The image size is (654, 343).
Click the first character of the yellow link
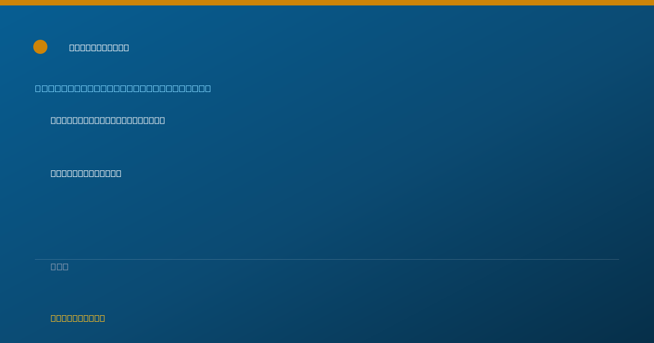click(53, 318)
